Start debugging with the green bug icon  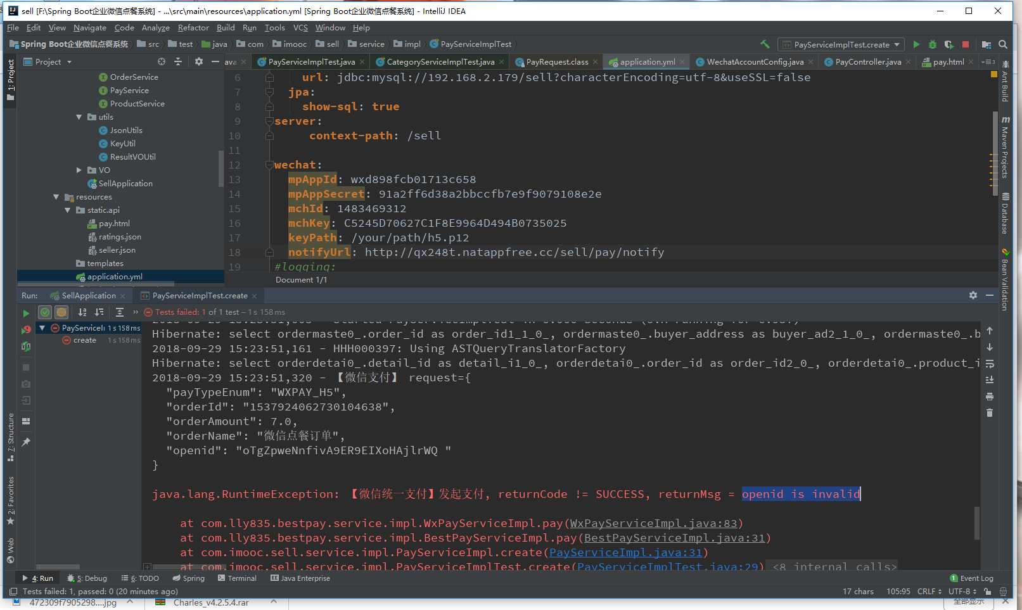click(x=933, y=44)
